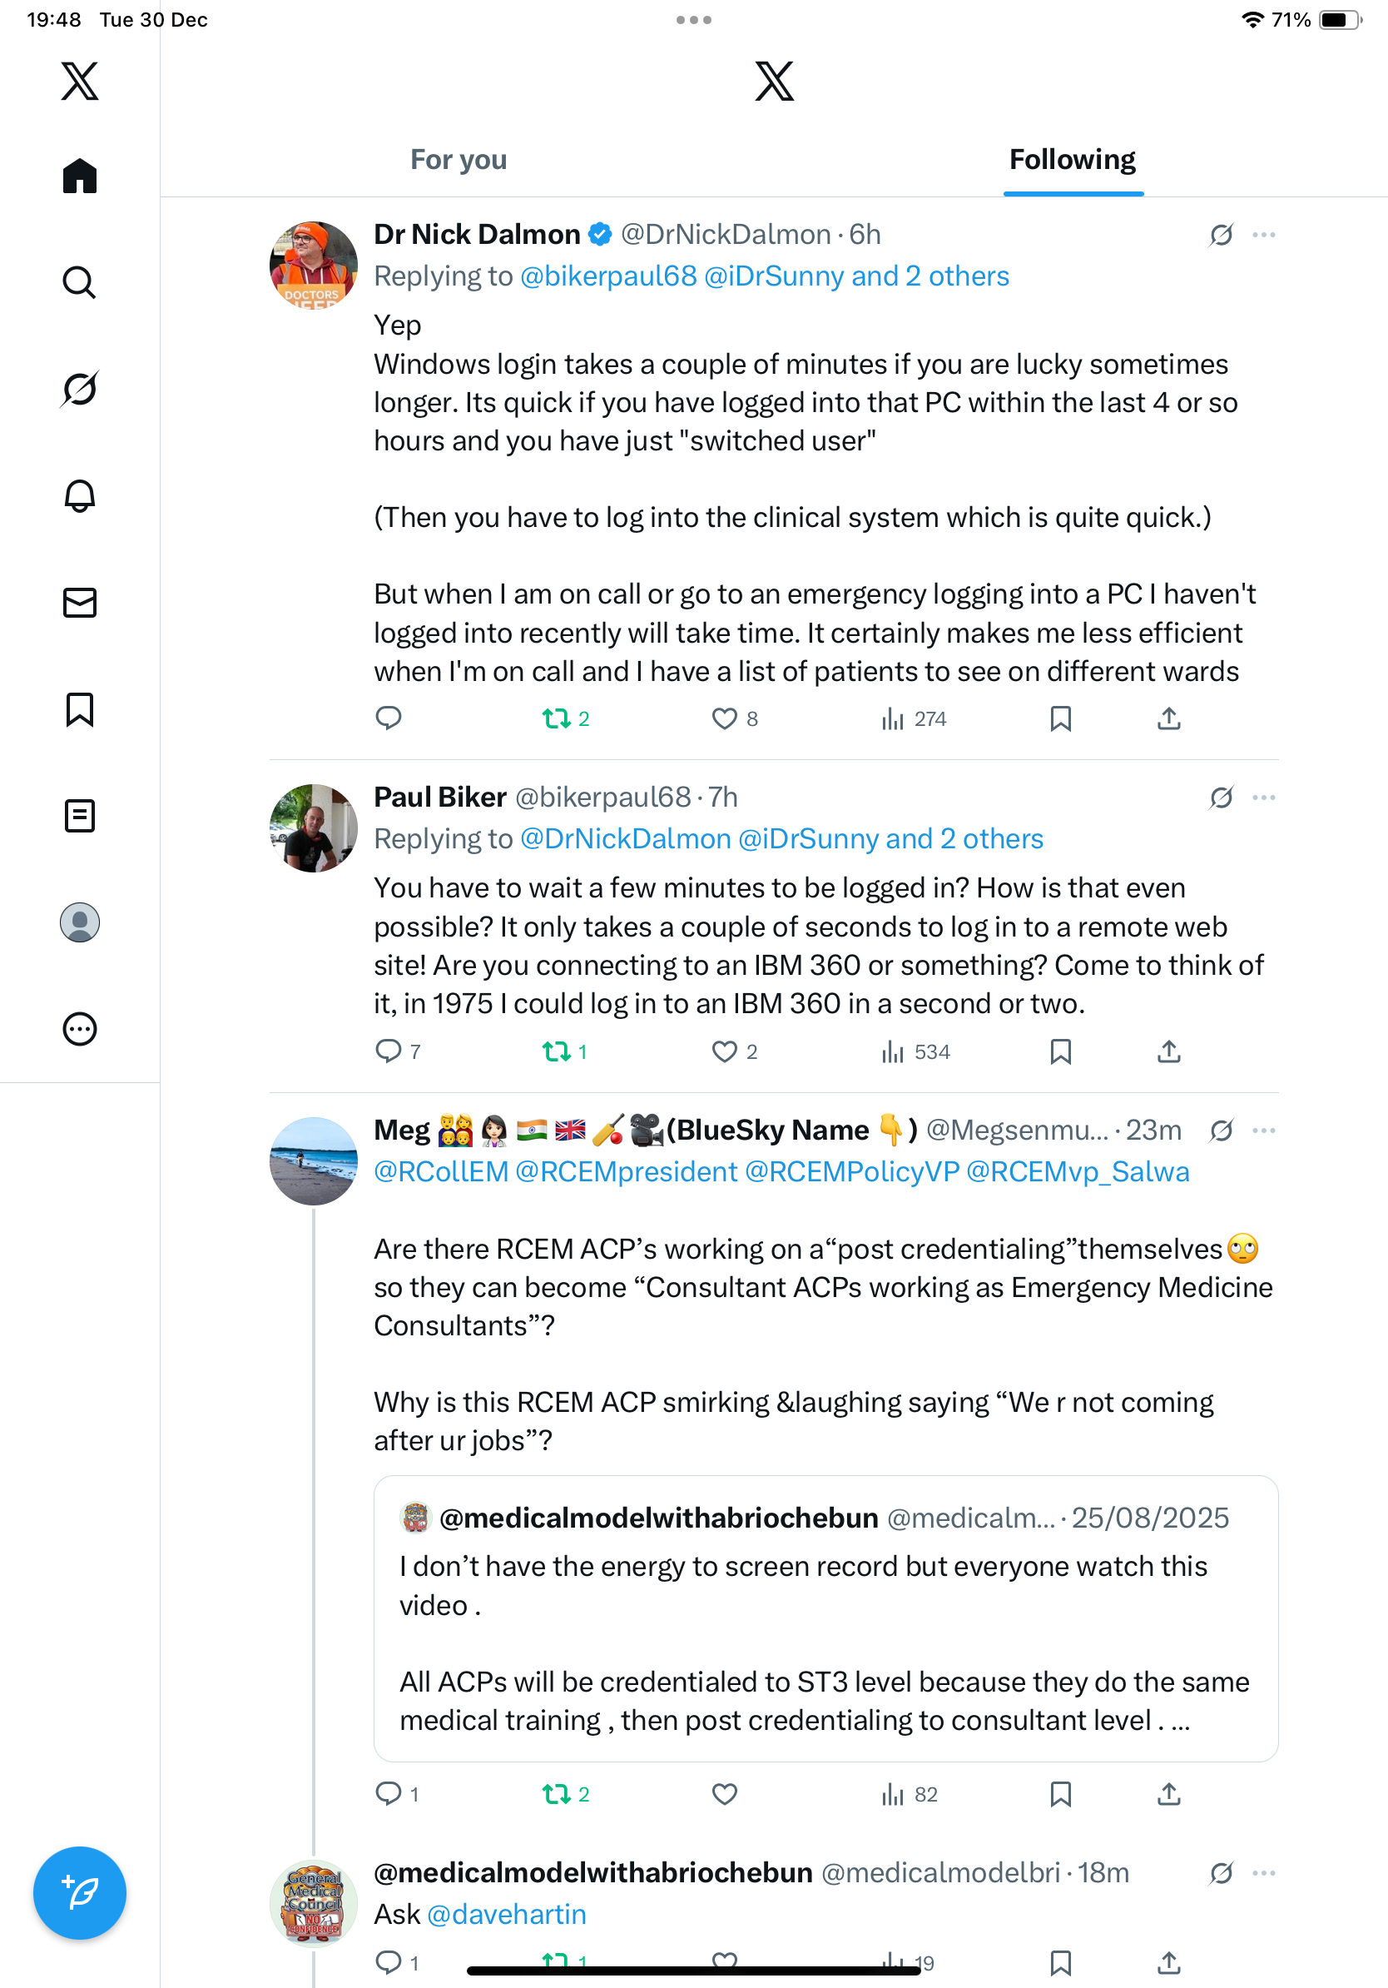This screenshot has height=1988, width=1388.
Task: Select the Following tab
Action: (x=1072, y=159)
